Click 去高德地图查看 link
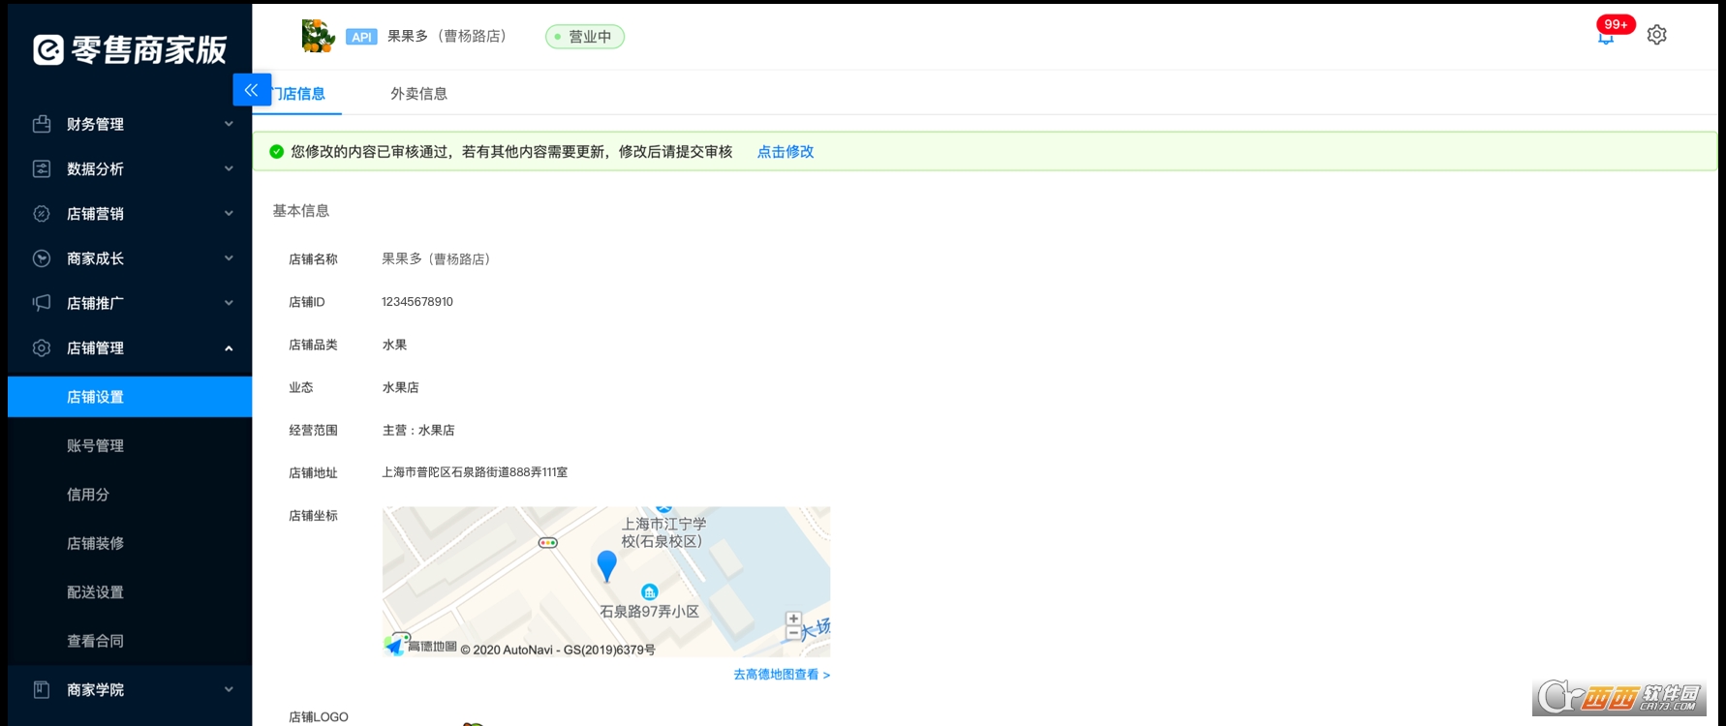 pyautogui.click(x=782, y=675)
